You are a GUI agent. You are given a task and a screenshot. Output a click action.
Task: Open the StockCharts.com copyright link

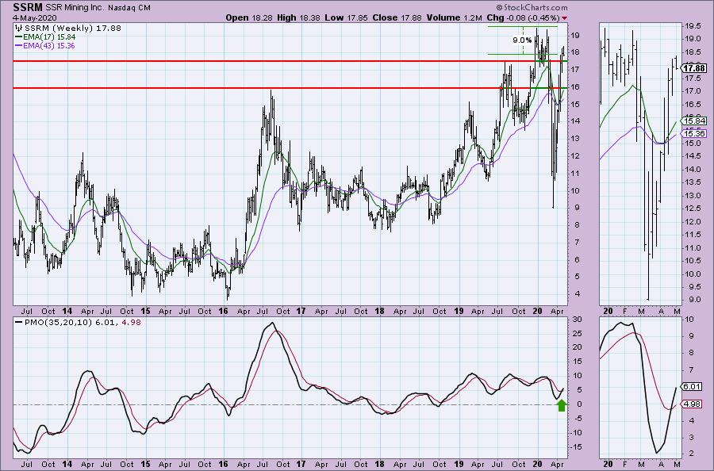click(x=532, y=7)
